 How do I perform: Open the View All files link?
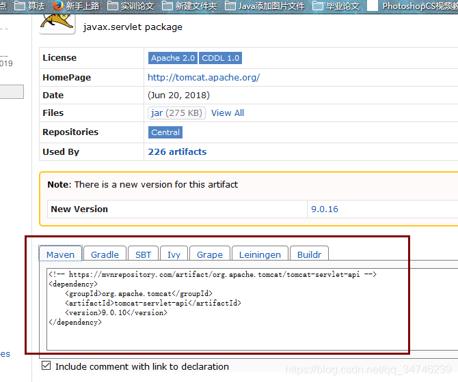(x=228, y=113)
